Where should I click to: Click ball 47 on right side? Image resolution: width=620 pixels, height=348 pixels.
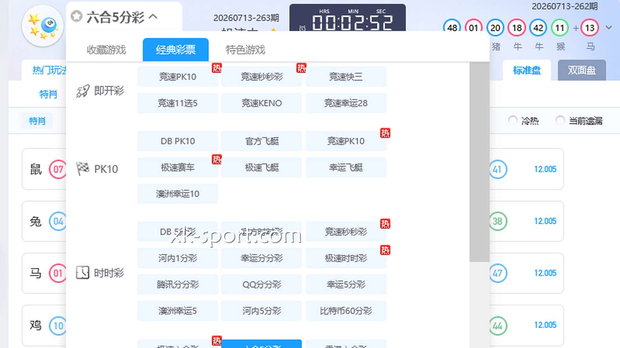pos(498,273)
